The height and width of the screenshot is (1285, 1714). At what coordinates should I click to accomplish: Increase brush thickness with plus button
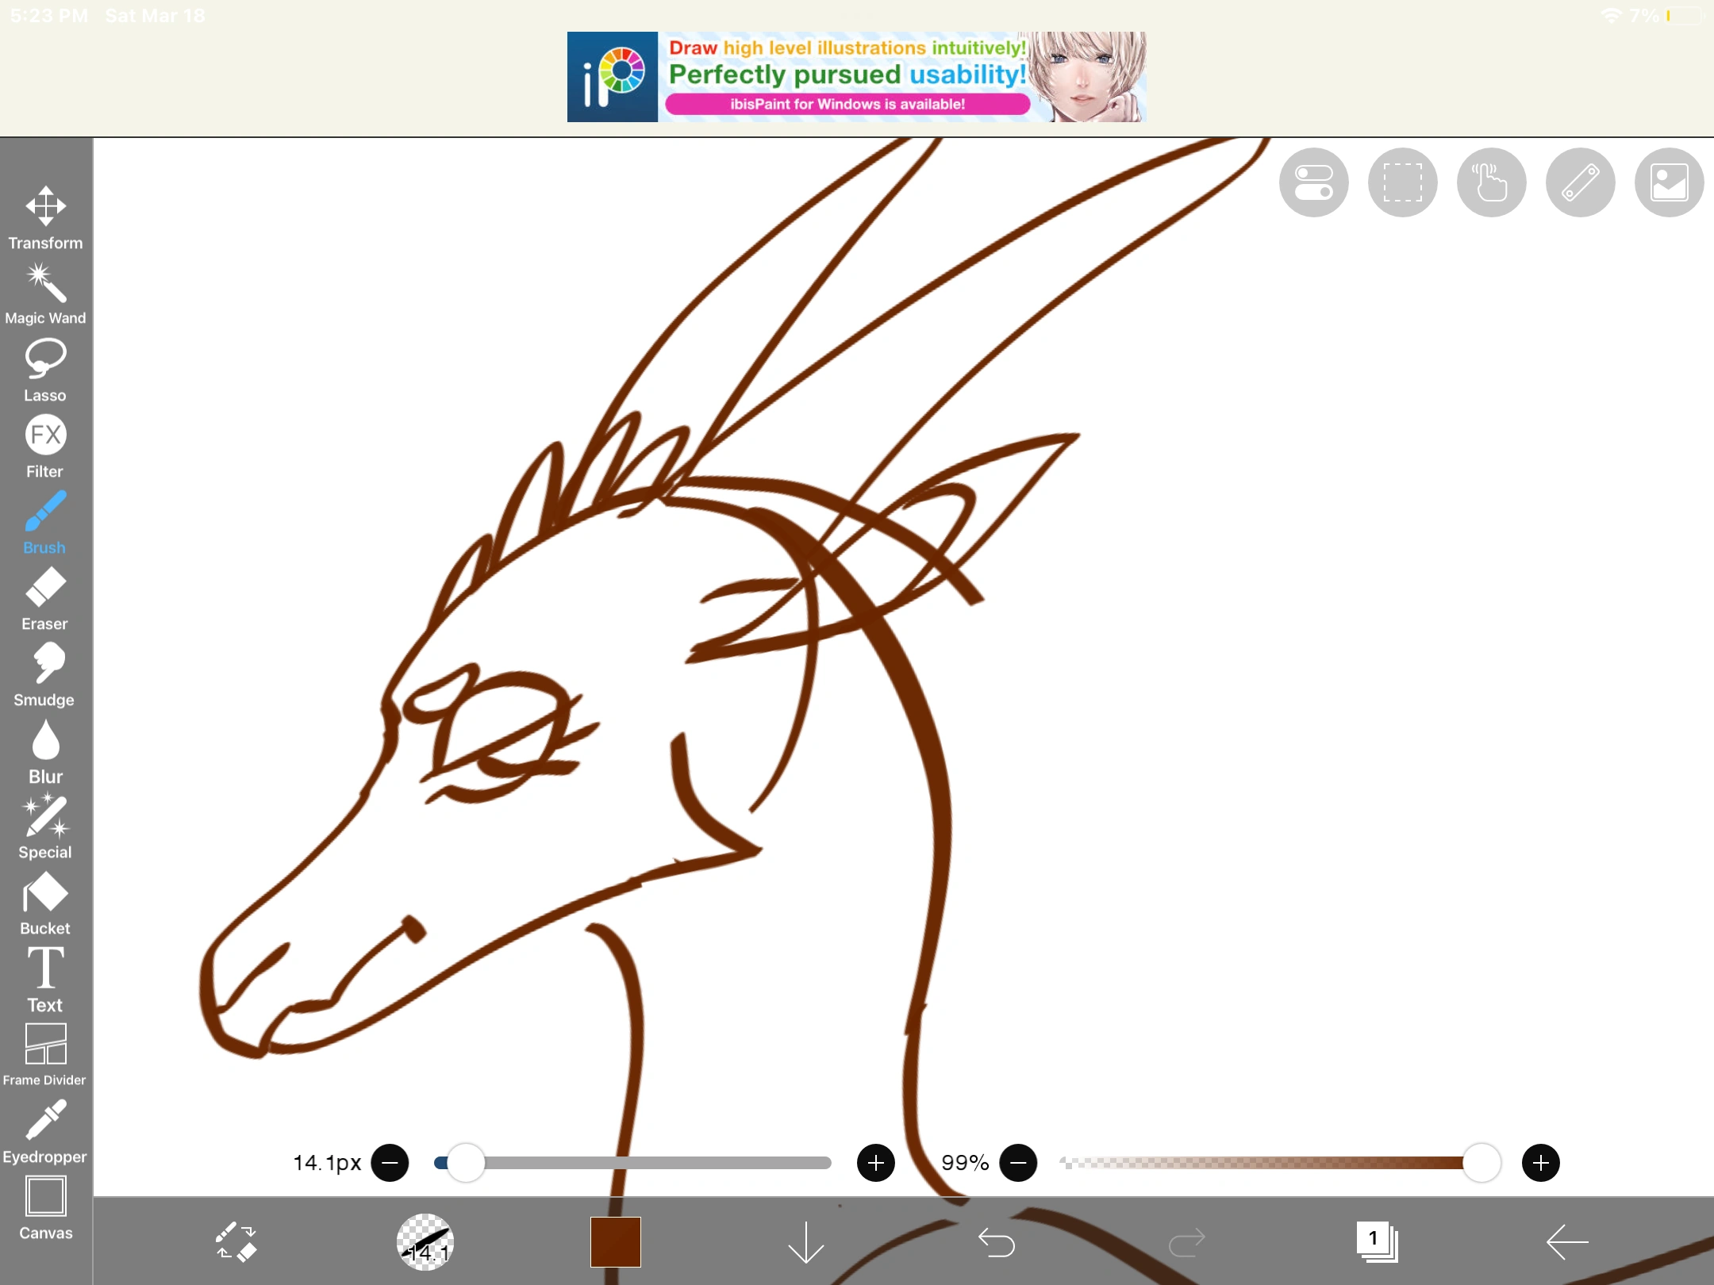[x=875, y=1163]
